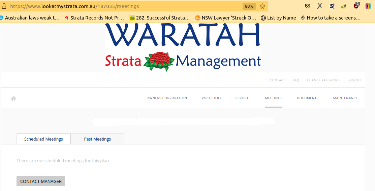Open the Pocket save icon
Viewport: 375px width, 191px height.
308,6
